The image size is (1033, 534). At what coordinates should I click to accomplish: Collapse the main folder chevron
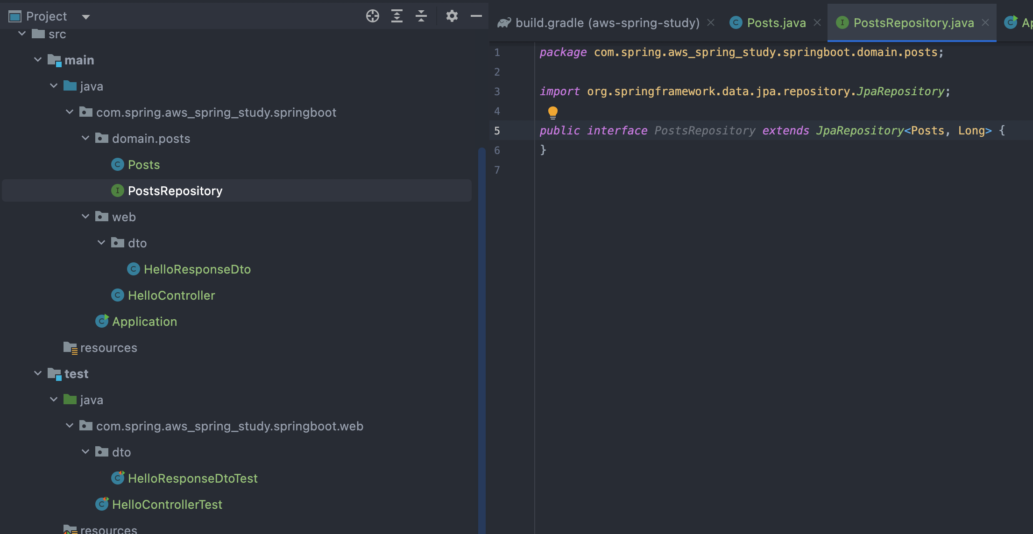click(38, 60)
